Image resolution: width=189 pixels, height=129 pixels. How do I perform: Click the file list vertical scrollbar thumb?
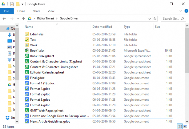pos(187,50)
